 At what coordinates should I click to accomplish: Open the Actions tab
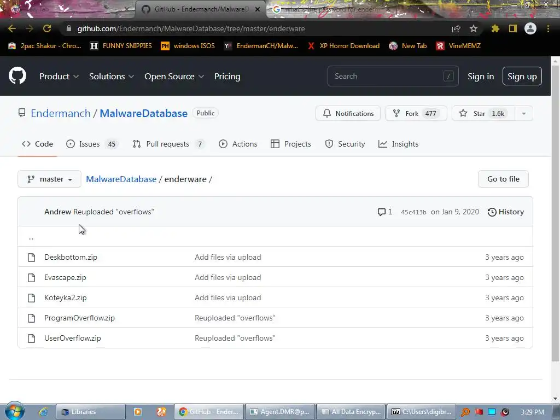click(238, 144)
